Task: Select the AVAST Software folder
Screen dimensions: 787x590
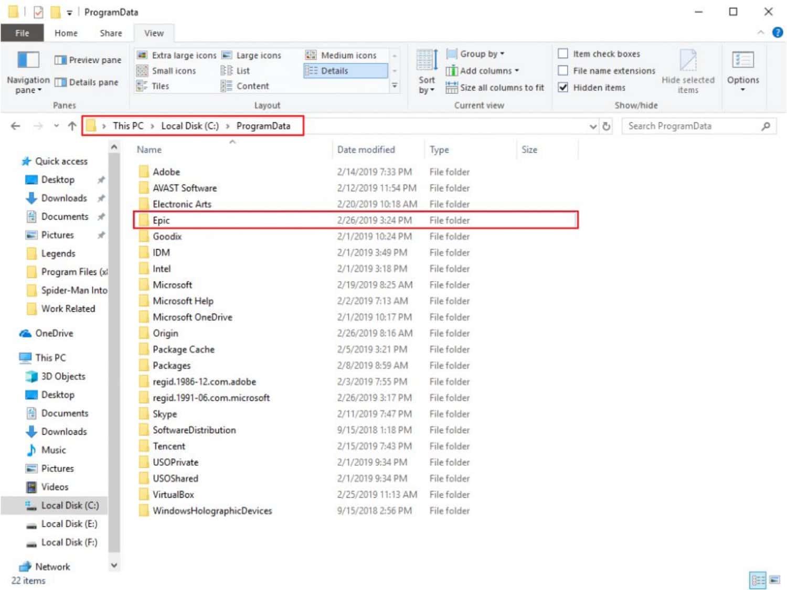Action: click(x=356, y=188)
